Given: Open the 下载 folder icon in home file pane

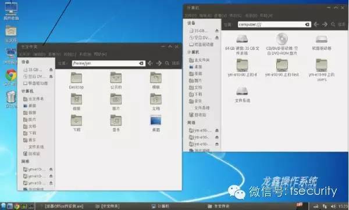Looking at the screenshot, I should pyautogui.click(x=76, y=123).
